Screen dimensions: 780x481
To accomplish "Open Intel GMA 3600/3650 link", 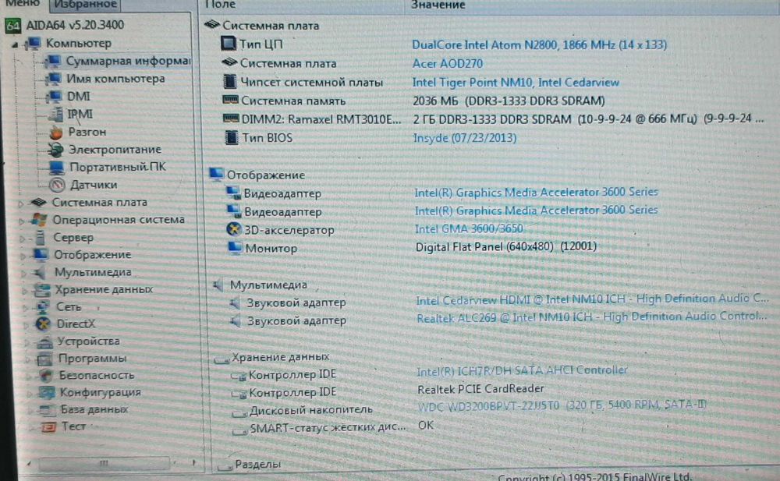I will point(469,228).
